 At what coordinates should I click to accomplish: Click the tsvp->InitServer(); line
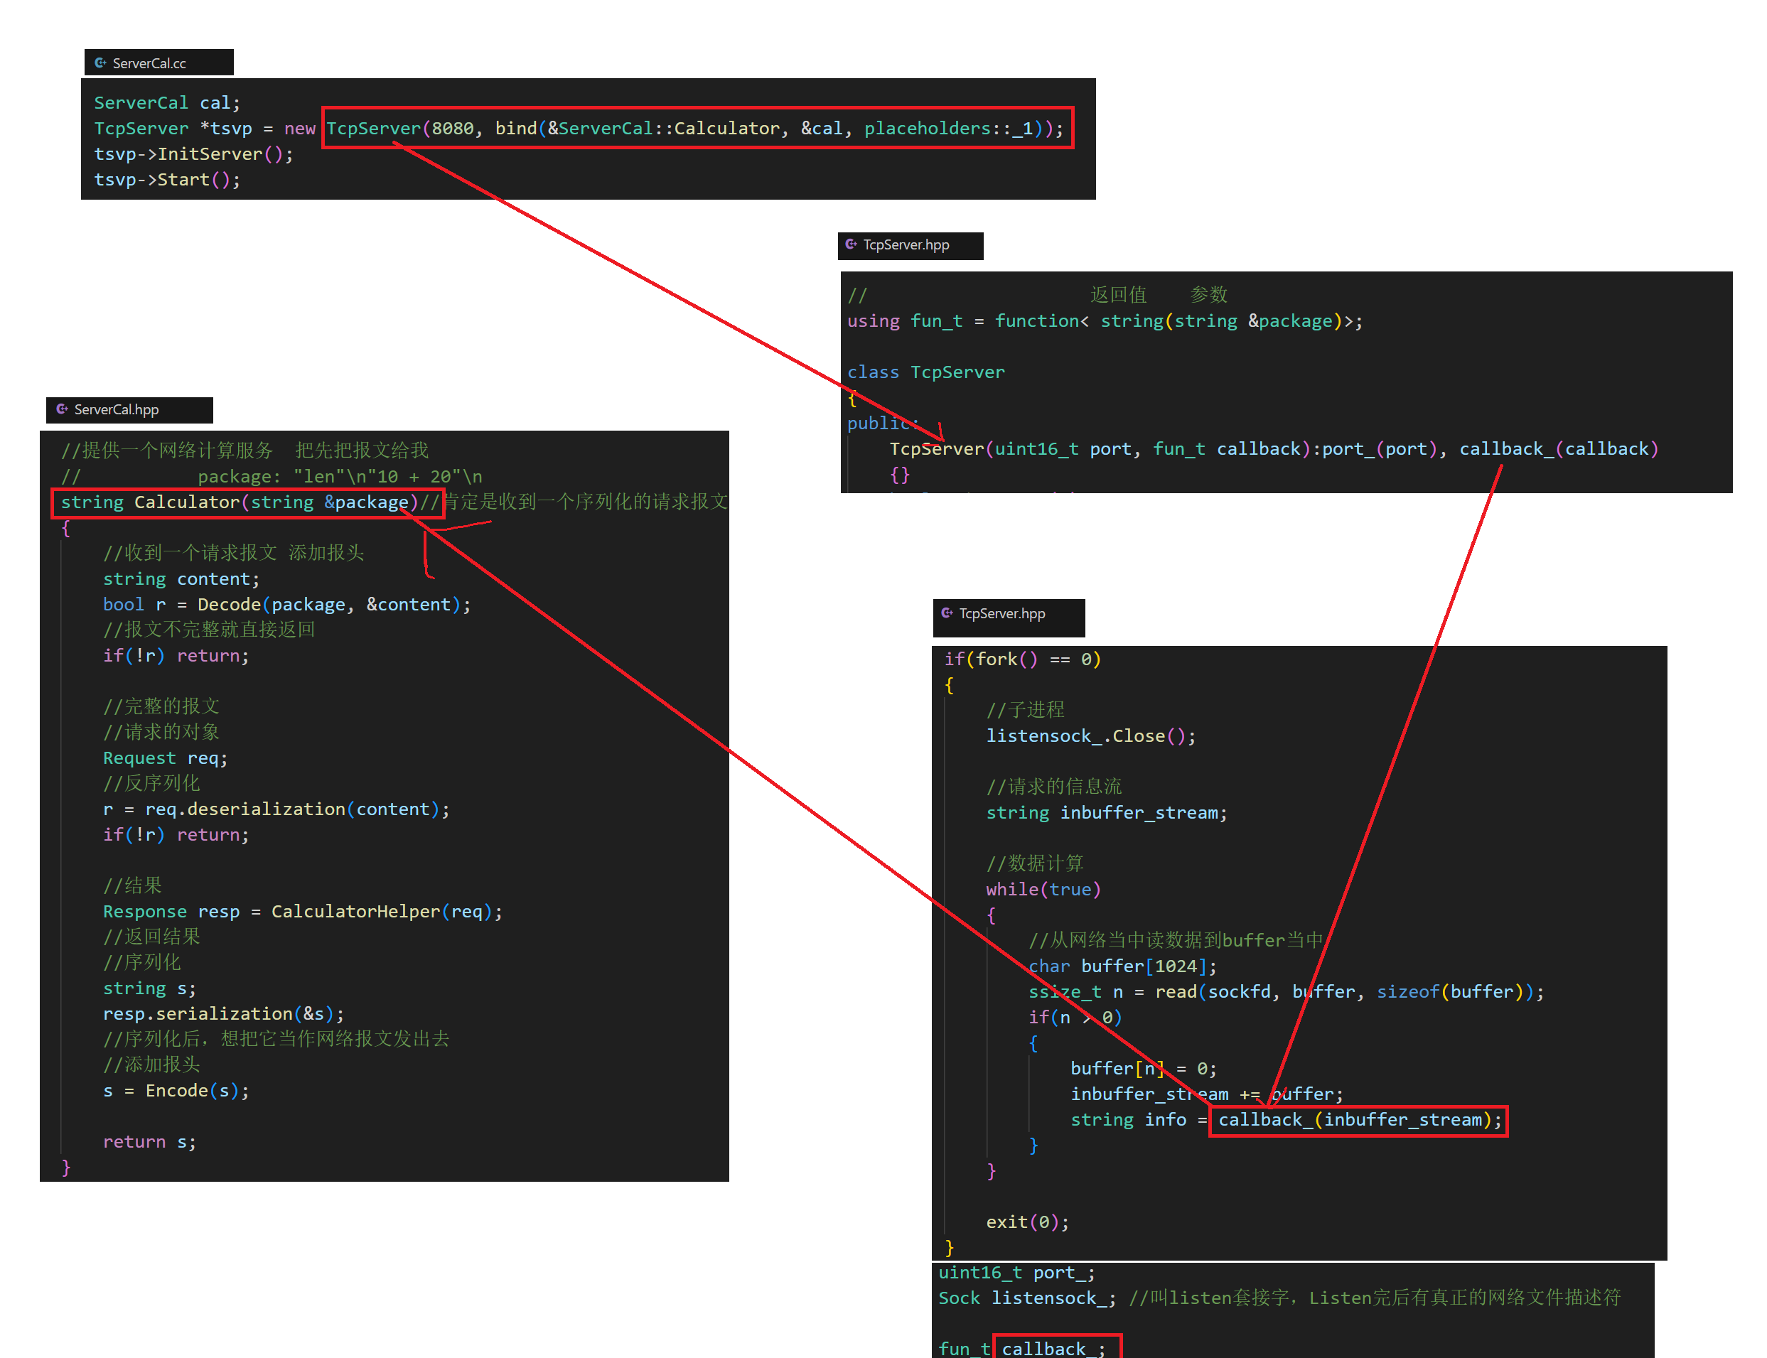(193, 154)
